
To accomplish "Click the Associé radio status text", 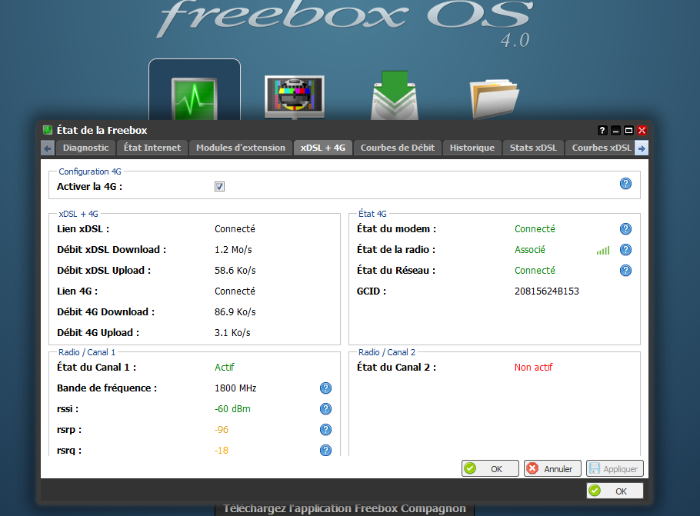I will click(x=529, y=250).
